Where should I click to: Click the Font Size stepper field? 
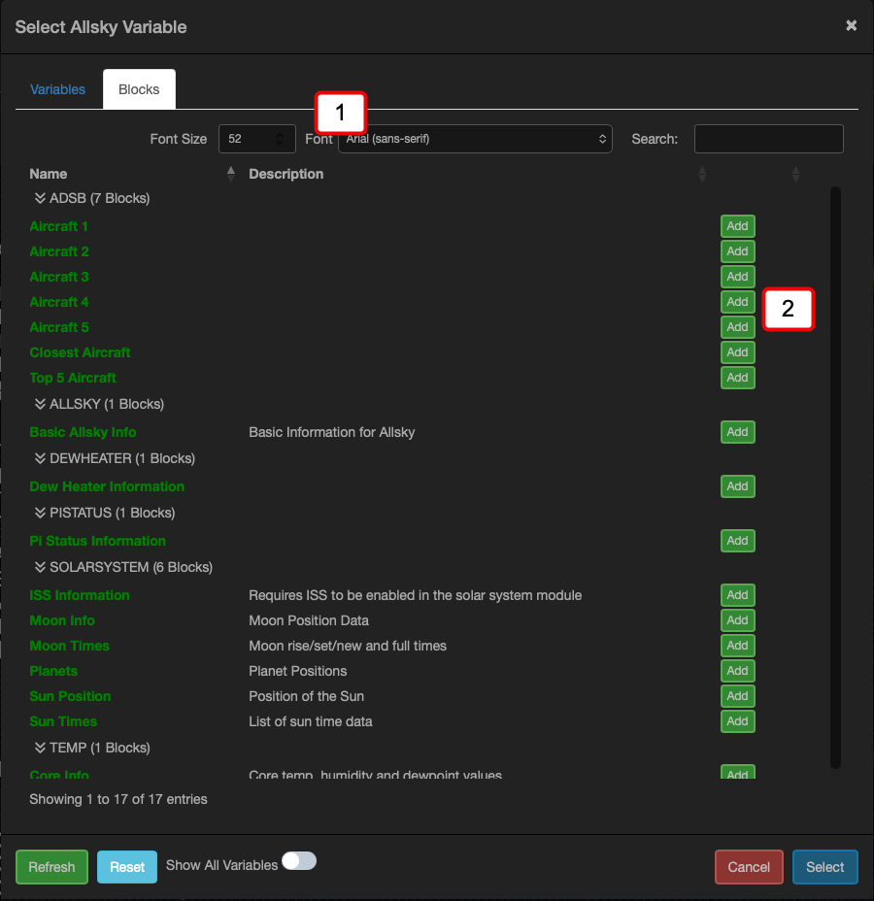click(x=257, y=139)
